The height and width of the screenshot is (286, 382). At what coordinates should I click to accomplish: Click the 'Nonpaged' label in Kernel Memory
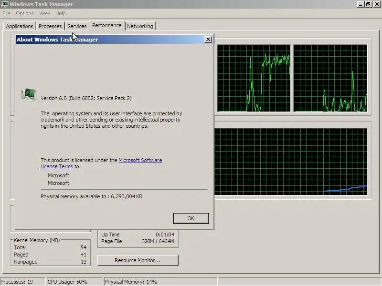(x=26, y=262)
